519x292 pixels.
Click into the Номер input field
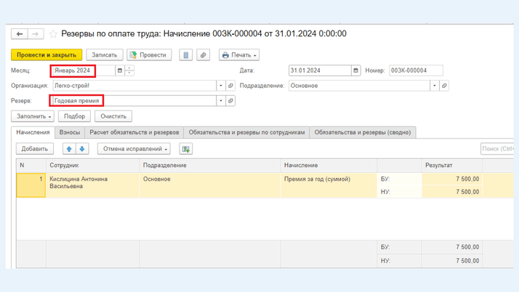[x=415, y=70]
